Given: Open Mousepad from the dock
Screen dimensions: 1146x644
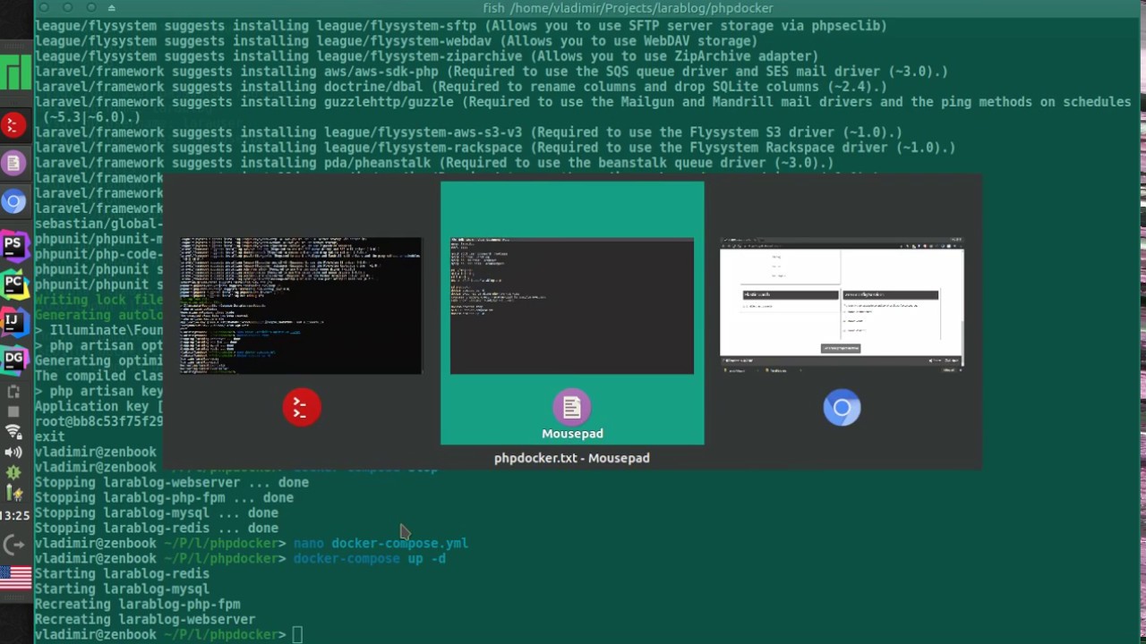Looking at the screenshot, I should point(13,163).
